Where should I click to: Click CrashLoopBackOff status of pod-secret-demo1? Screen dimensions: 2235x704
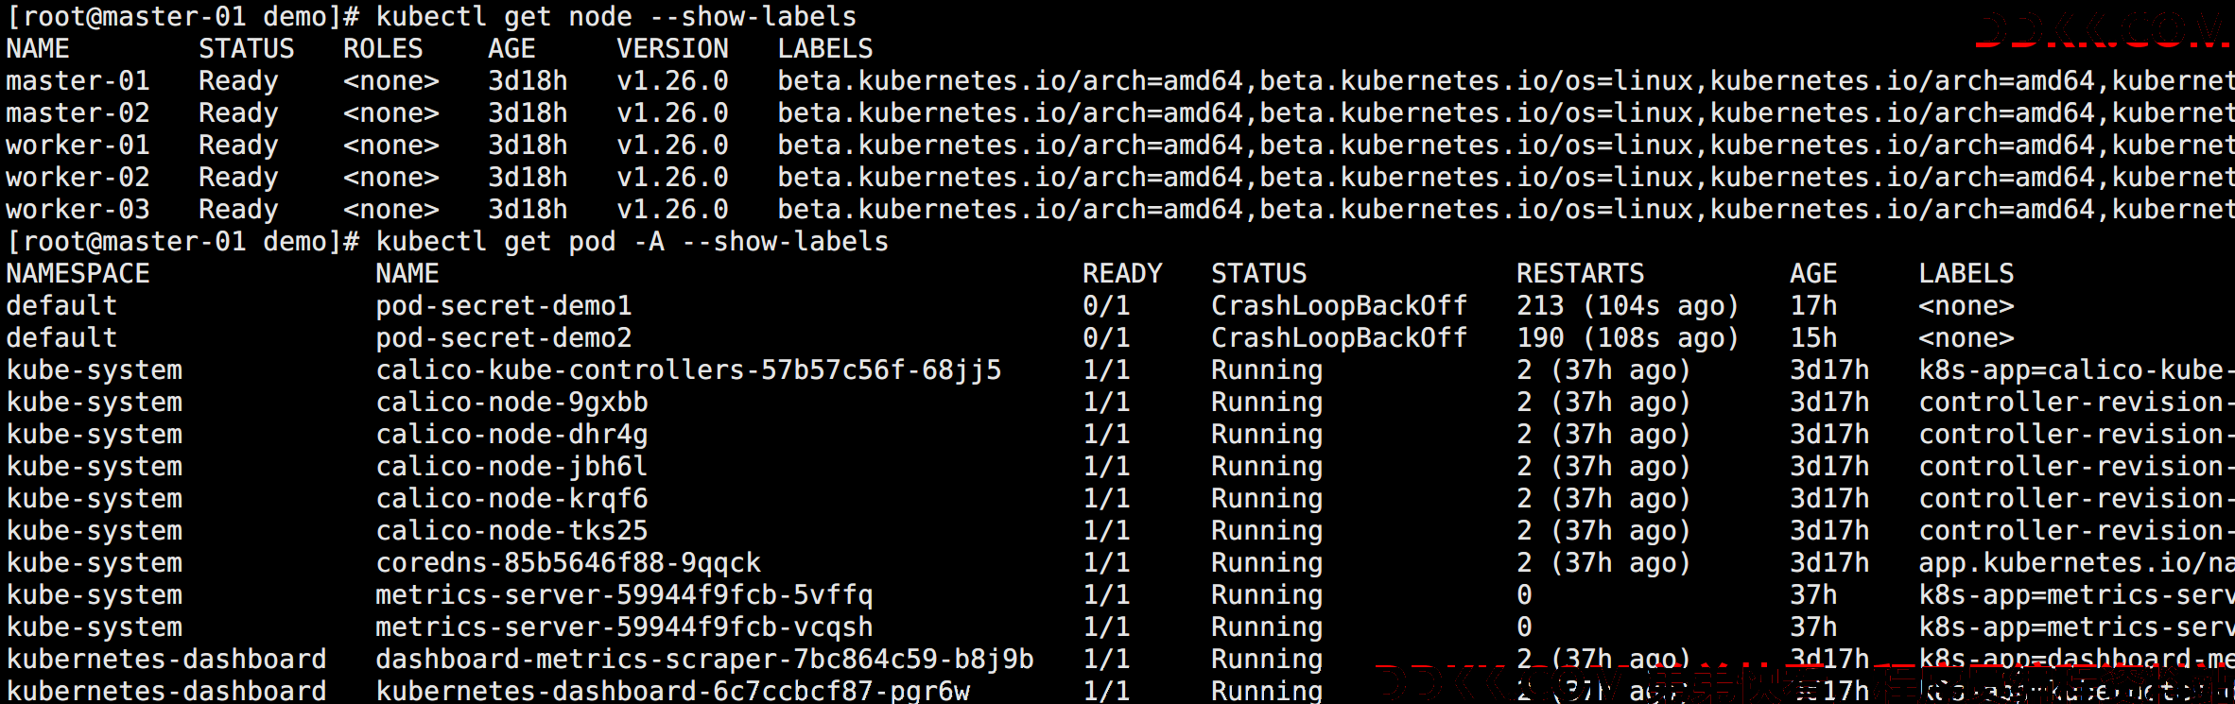(x=1339, y=306)
